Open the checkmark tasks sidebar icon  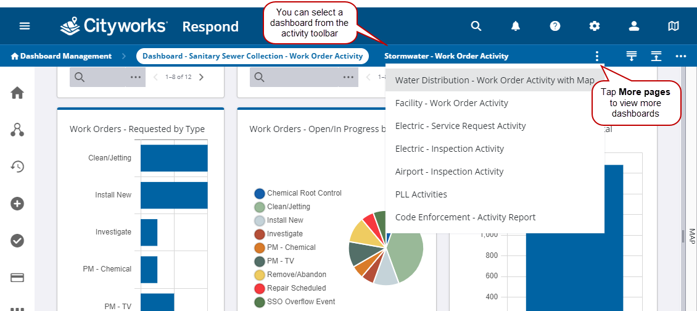click(17, 241)
